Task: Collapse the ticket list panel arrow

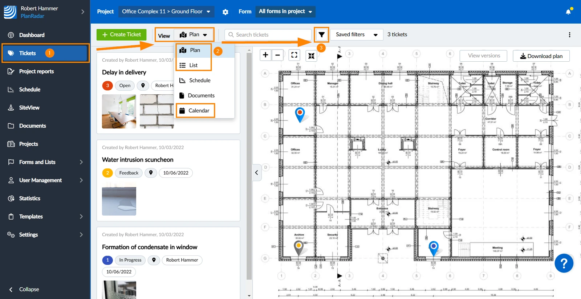Action: (257, 173)
